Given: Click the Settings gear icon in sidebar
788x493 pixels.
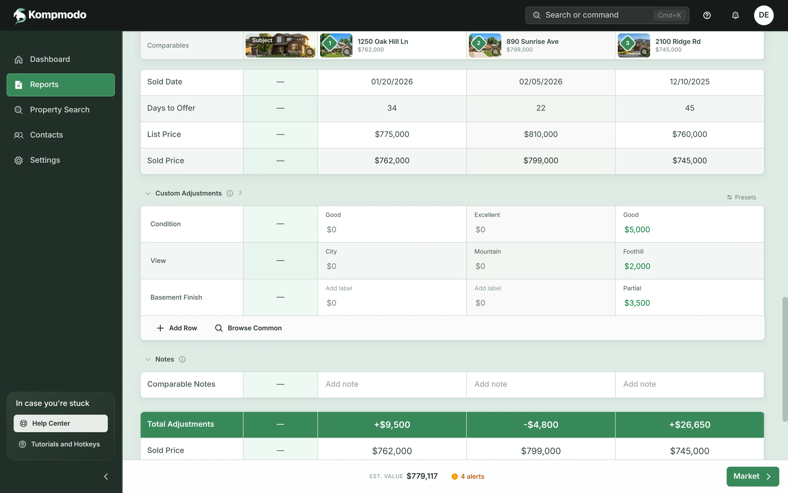Looking at the screenshot, I should click(x=19, y=160).
